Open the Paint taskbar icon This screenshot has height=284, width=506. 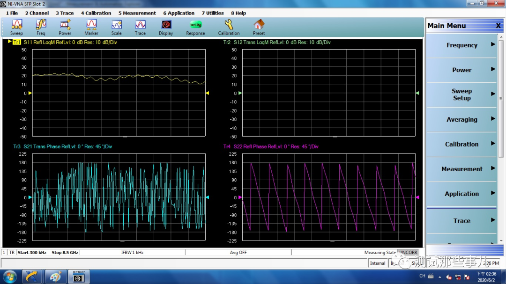[55, 277]
